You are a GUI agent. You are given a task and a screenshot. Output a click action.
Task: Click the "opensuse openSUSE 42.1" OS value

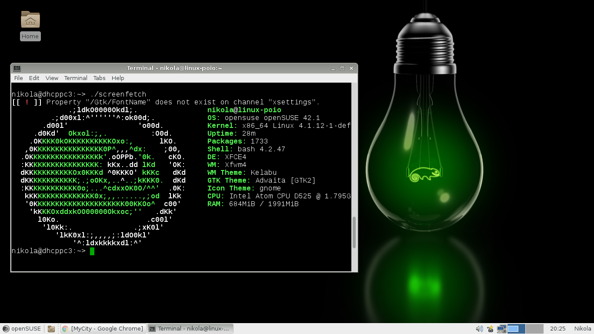click(x=272, y=118)
